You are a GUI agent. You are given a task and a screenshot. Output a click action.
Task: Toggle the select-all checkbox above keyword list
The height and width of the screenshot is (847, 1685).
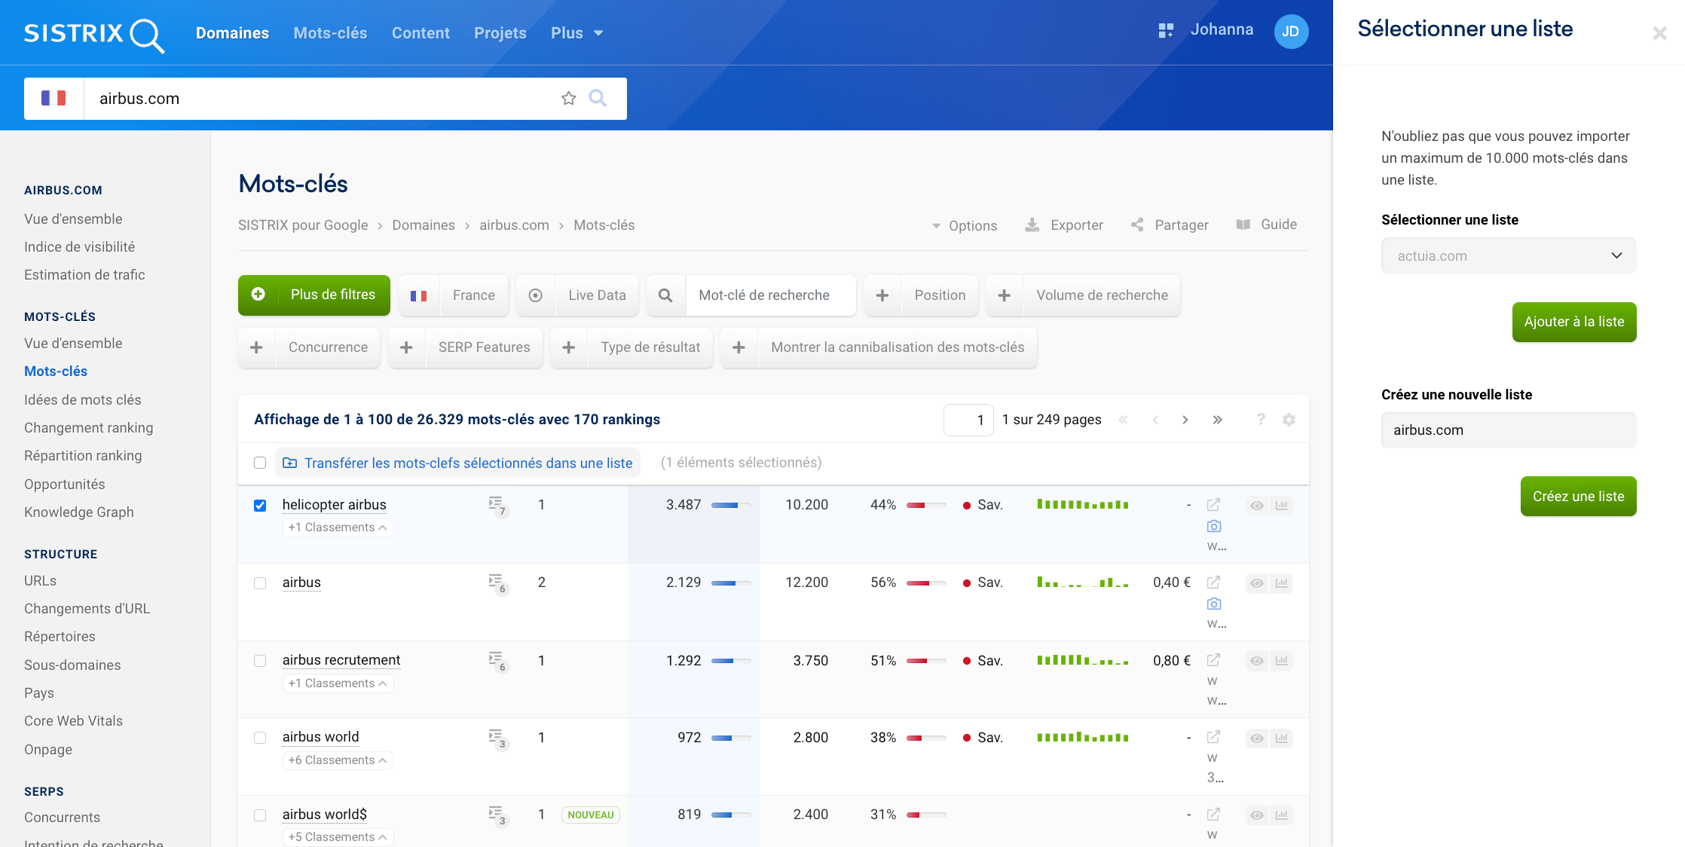tap(260, 463)
